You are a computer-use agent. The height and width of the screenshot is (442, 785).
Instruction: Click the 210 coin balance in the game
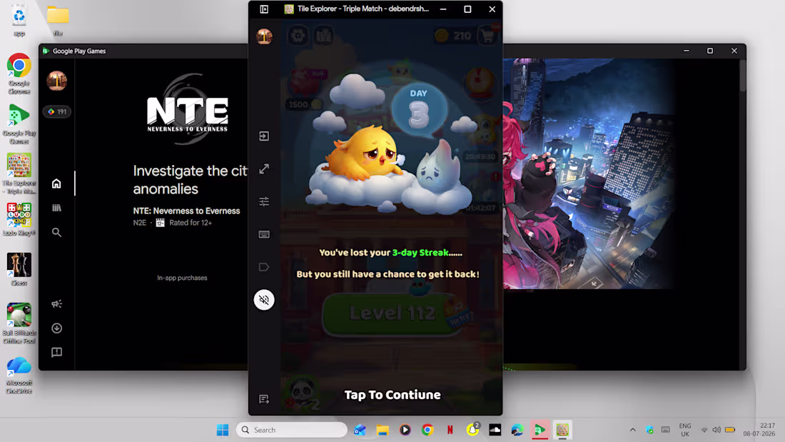click(453, 36)
